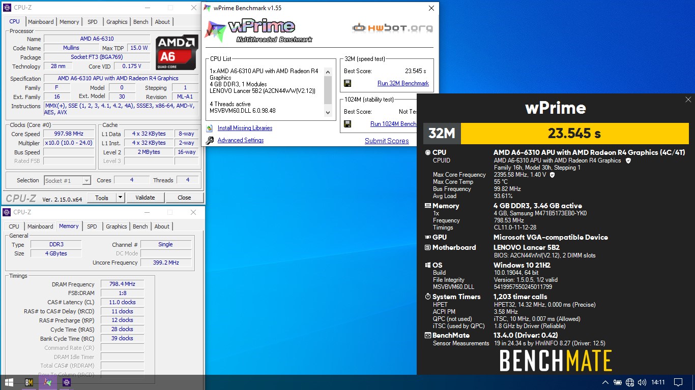695x390 pixels.
Task: Click the Memory module icon in BenchMate panel
Action: point(427,206)
